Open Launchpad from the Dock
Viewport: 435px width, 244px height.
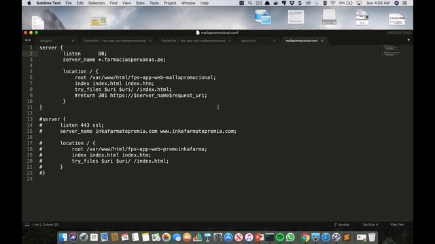84,237
